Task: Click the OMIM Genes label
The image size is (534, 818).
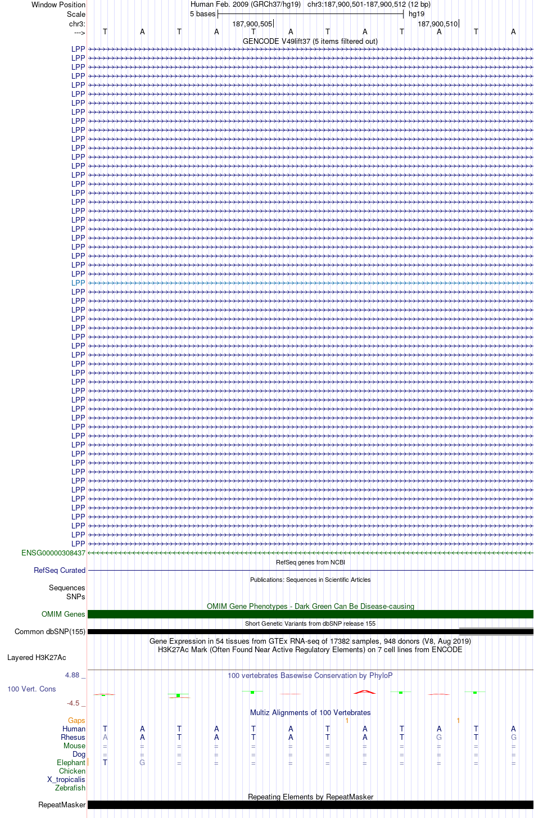Action: coord(64,614)
